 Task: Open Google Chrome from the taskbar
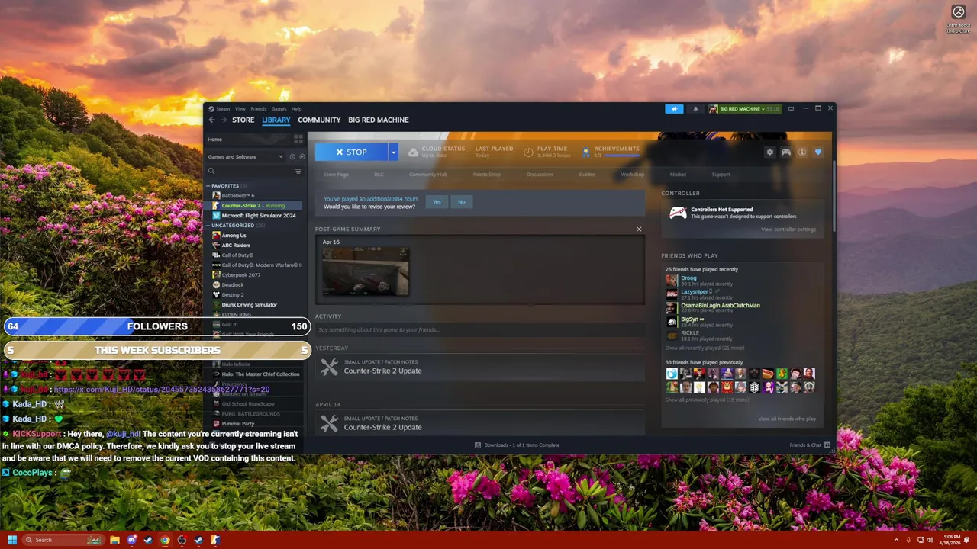point(165,540)
